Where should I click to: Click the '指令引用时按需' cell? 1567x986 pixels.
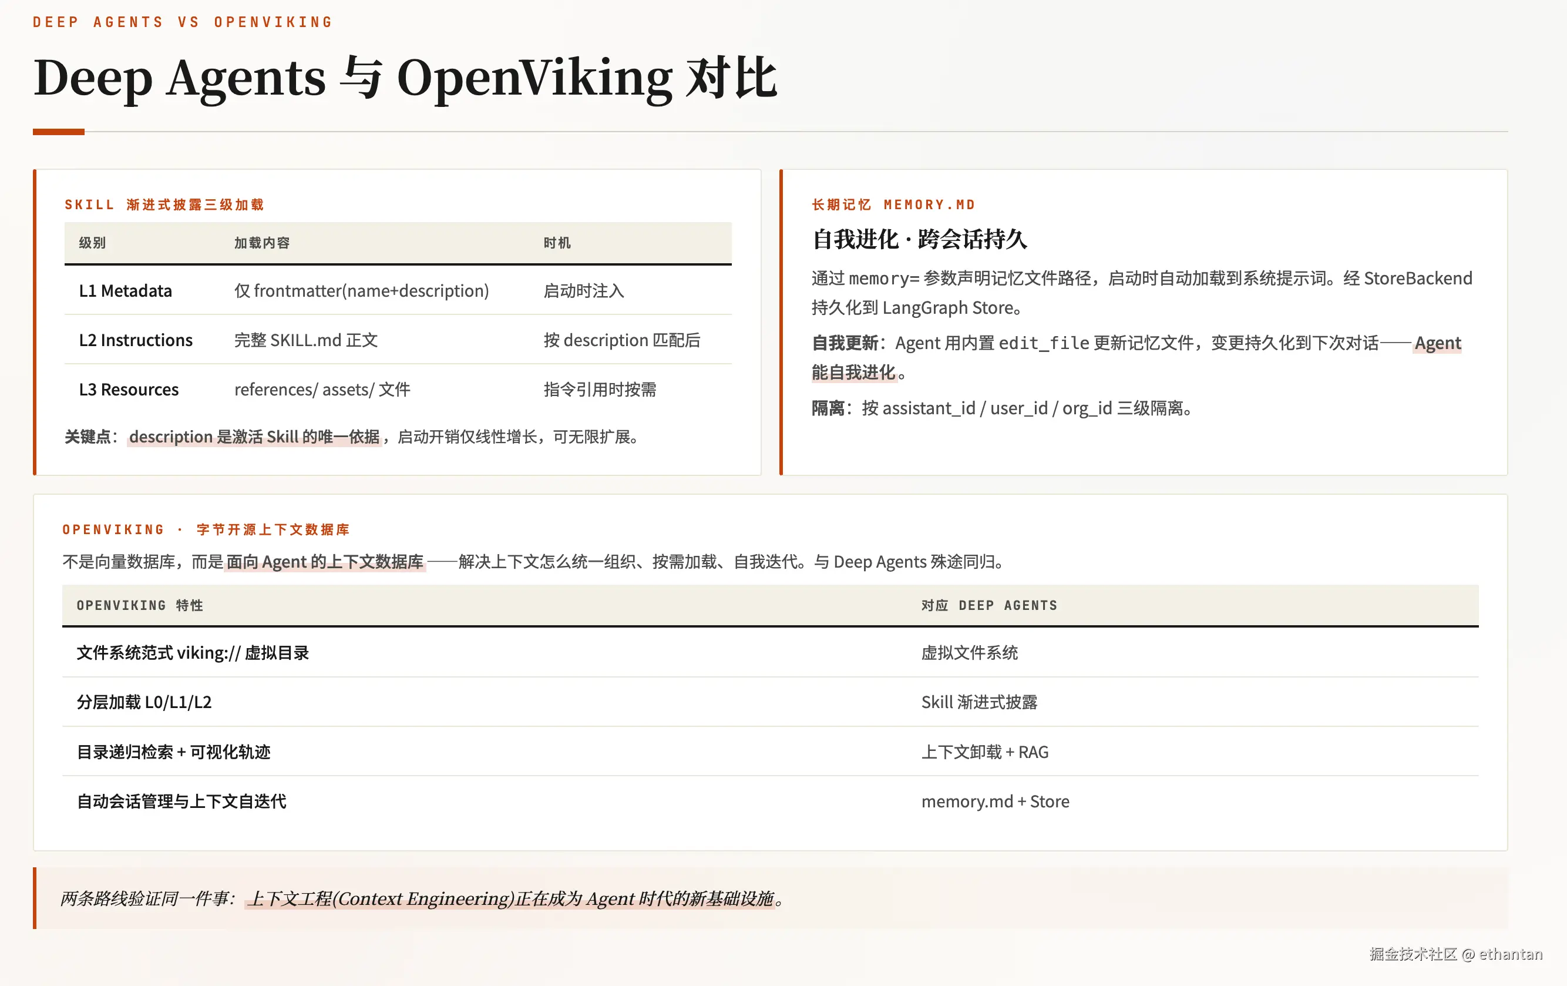click(599, 390)
